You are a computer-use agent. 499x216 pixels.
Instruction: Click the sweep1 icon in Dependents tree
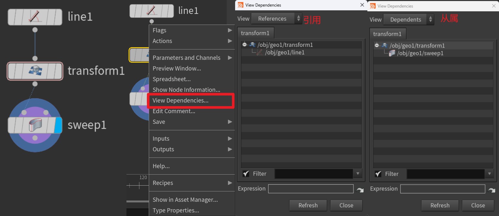[392, 53]
